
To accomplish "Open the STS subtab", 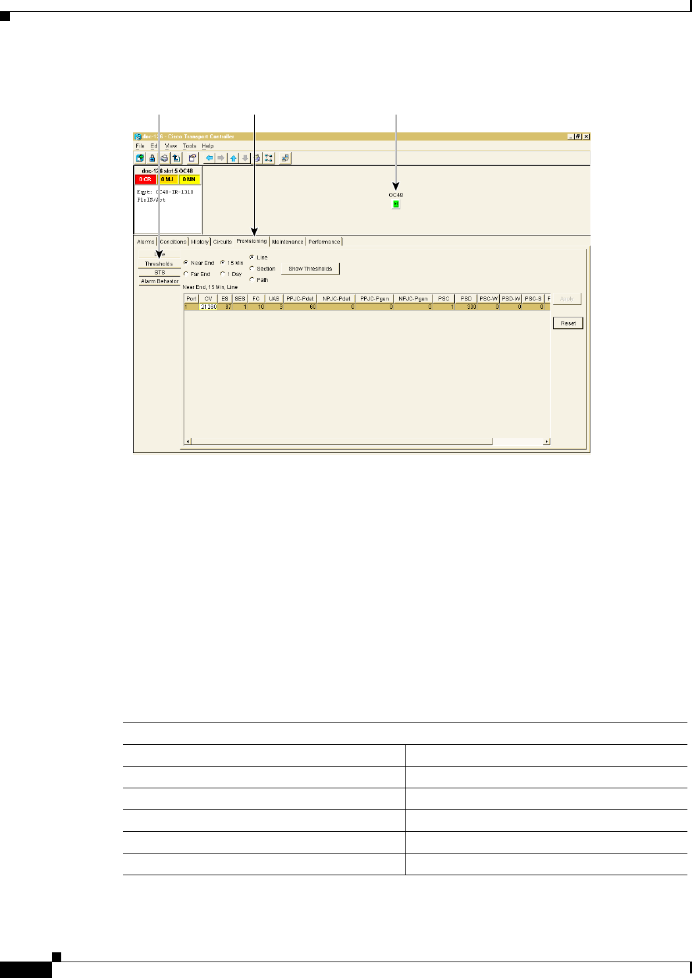I will point(159,272).
